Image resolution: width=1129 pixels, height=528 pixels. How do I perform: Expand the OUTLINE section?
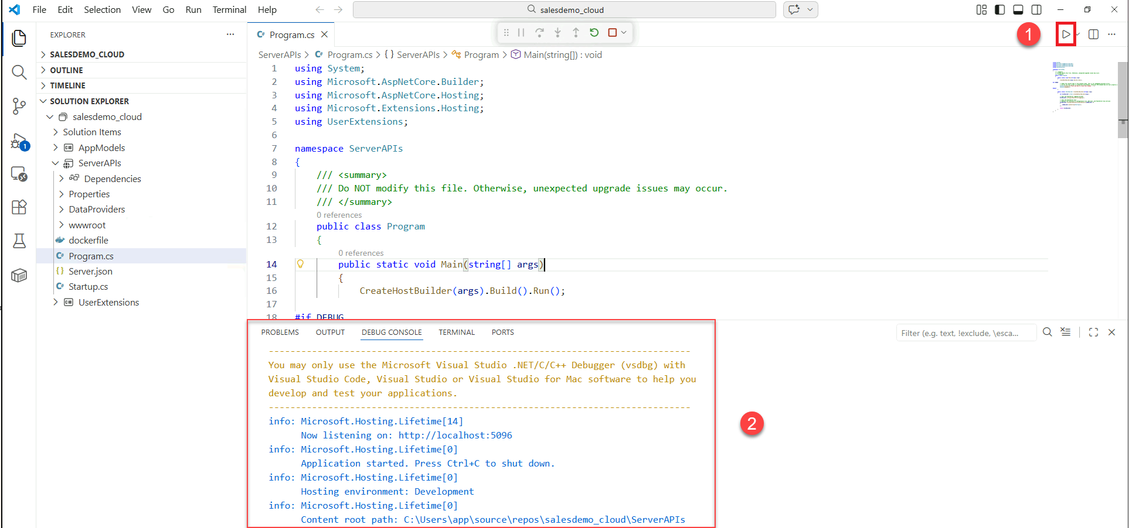66,70
